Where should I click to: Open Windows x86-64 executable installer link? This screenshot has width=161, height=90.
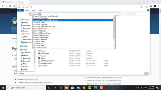click(x=108, y=80)
